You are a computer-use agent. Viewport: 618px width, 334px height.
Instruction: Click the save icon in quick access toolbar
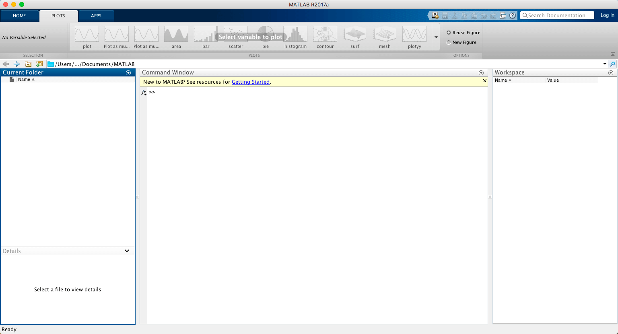click(x=445, y=15)
